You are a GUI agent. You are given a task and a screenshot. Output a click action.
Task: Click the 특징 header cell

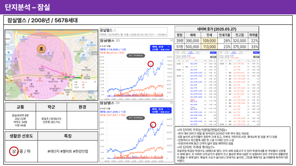click(x=68, y=136)
